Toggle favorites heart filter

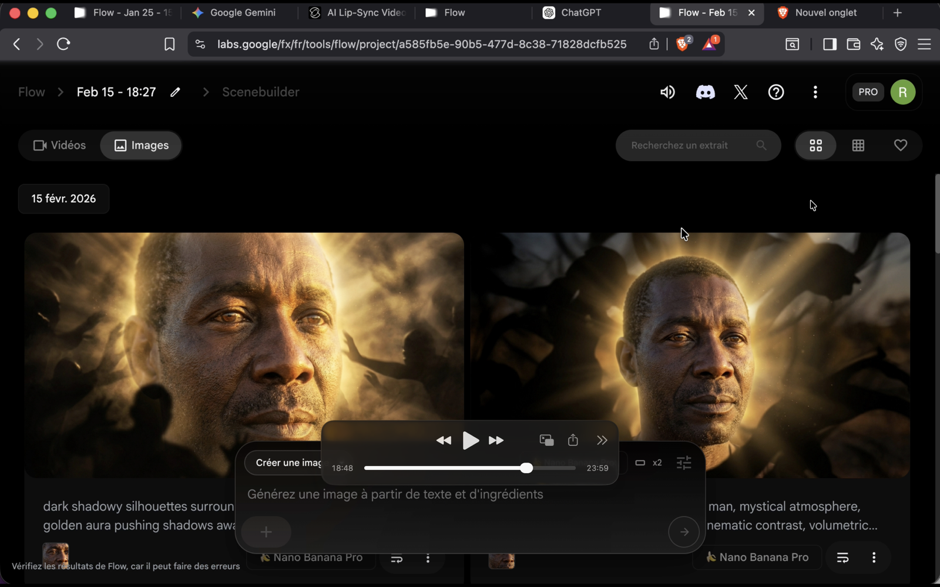[900, 146]
